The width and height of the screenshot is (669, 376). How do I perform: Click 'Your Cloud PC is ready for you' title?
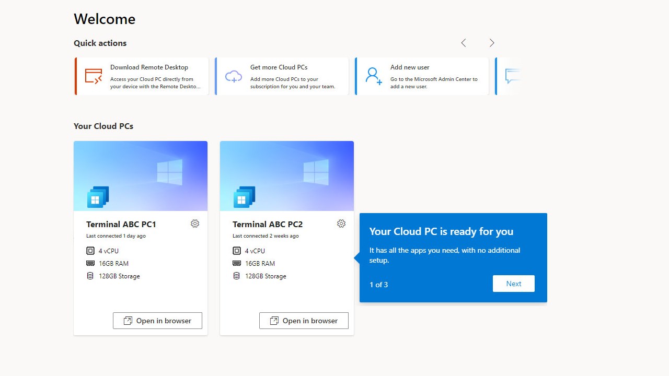(x=441, y=231)
